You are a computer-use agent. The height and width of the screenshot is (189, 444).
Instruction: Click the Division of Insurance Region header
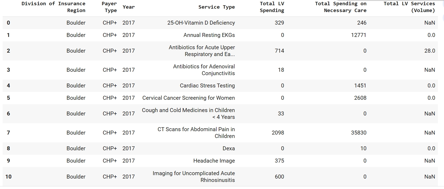pyautogui.click(x=53, y=7)
